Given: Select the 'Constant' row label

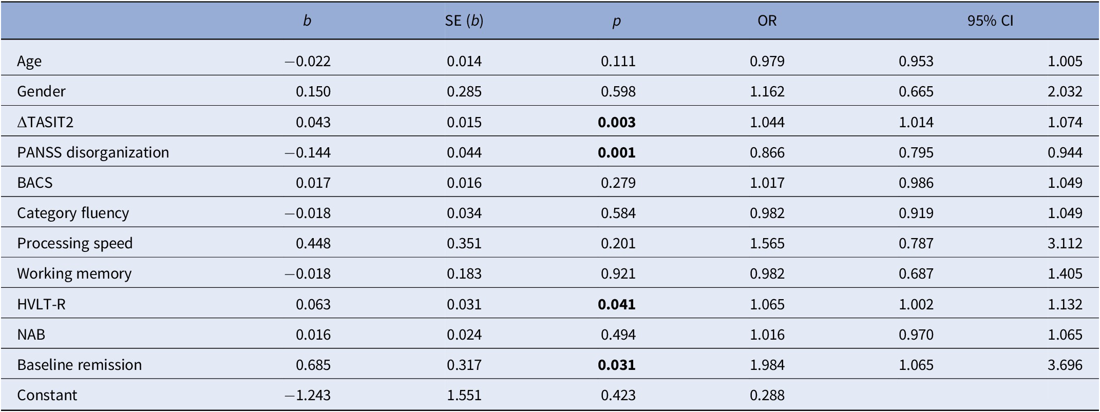Looking at the screenshot, I should (x=47, y=395).
